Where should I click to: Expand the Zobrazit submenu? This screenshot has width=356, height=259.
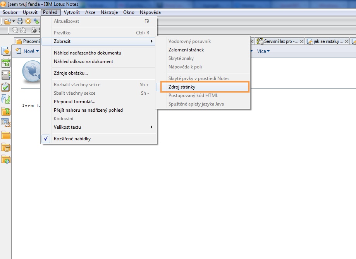62,41
